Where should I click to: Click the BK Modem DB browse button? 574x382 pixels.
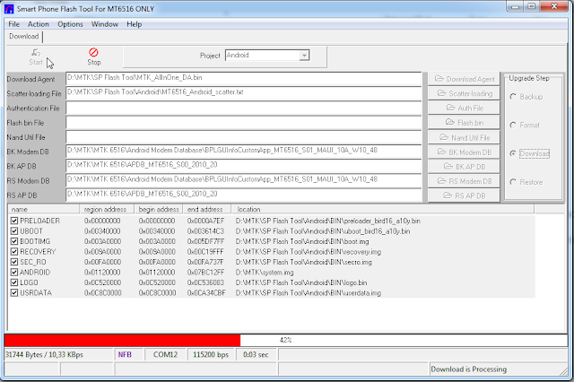pyautogui.click(x=464, y=152)
